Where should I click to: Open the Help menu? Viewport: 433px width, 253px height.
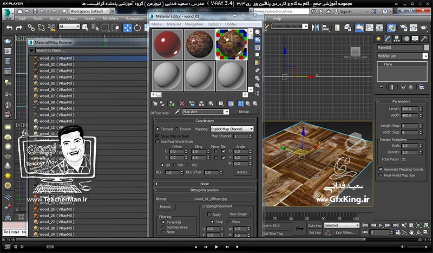point(277,18)
